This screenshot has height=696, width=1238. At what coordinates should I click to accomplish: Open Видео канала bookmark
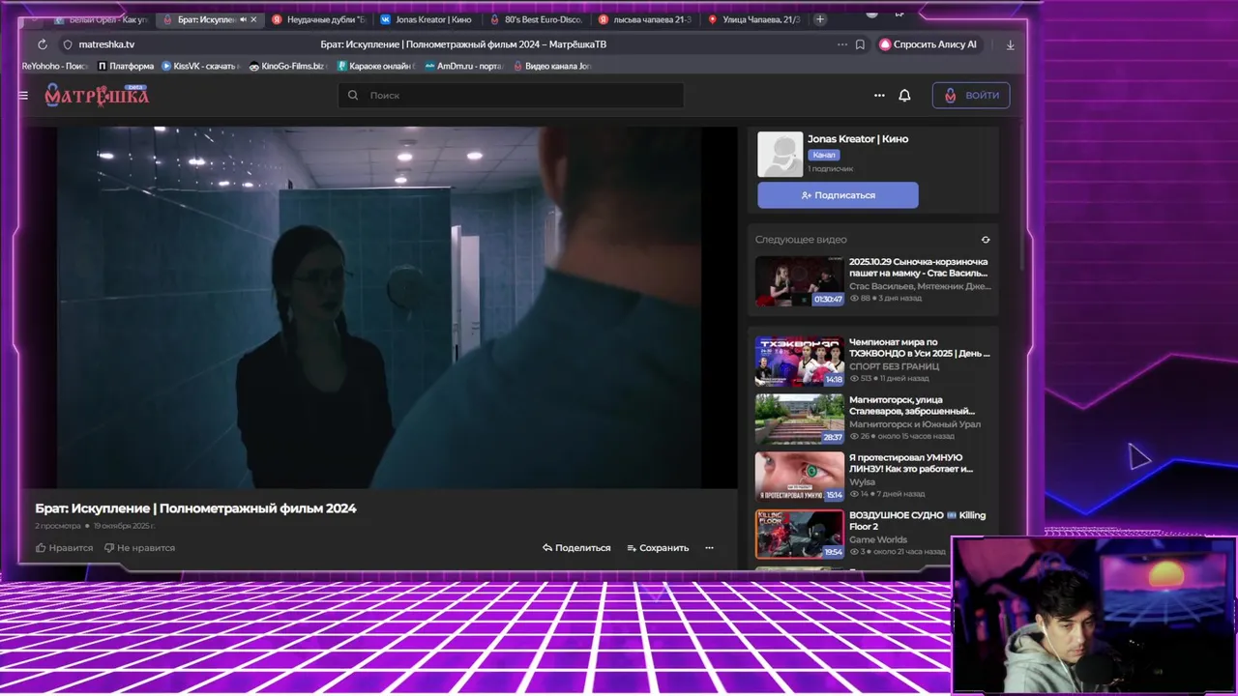coord(551,67)
